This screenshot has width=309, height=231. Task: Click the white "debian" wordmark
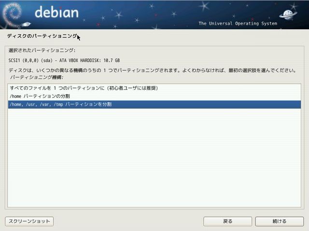[x=56, y=12]
